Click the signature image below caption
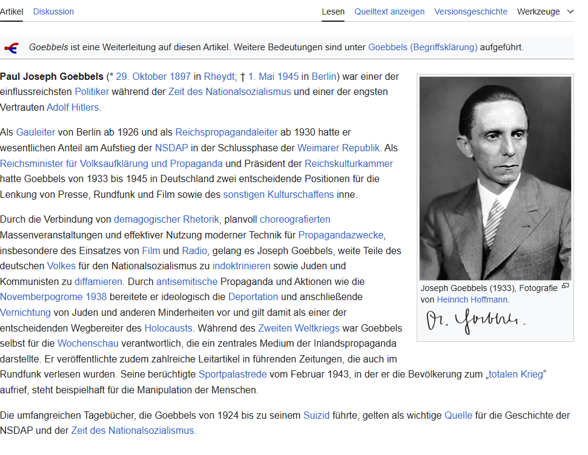The height and width of the screenshot is (455, 588). [x=475, y=322]
